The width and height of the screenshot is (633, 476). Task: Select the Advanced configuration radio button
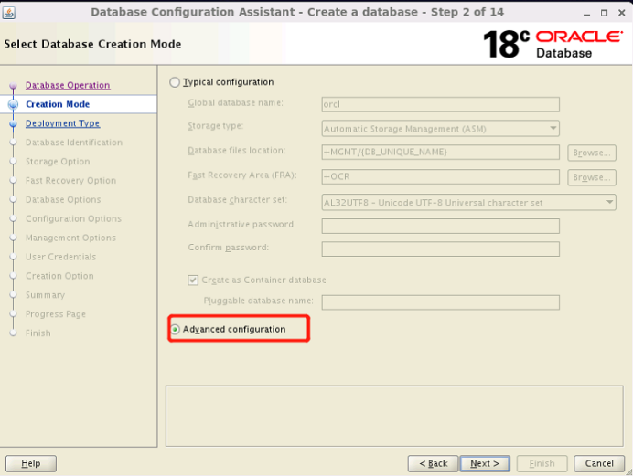[176, 329]
